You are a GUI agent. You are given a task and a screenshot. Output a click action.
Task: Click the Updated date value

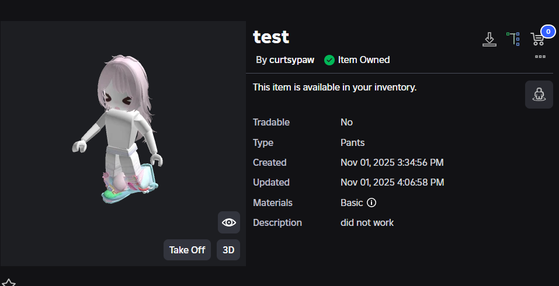click(x=392, y=182)
